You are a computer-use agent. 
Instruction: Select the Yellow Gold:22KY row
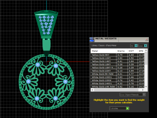117,71
